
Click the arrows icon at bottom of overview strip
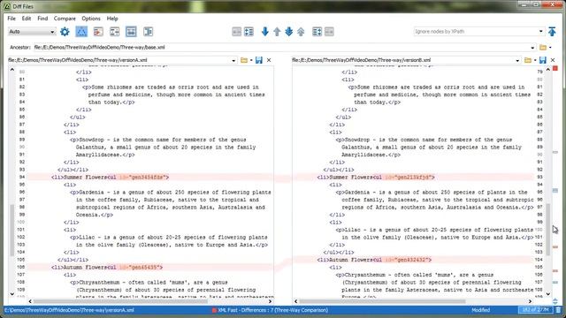coord(555,301)
